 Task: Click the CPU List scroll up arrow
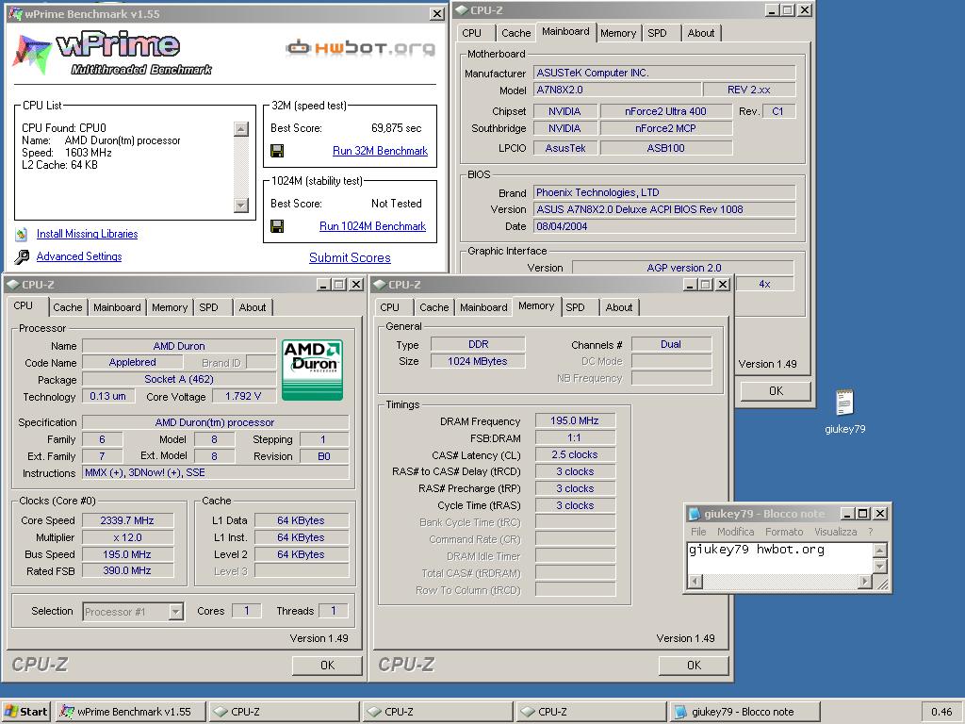241,128
